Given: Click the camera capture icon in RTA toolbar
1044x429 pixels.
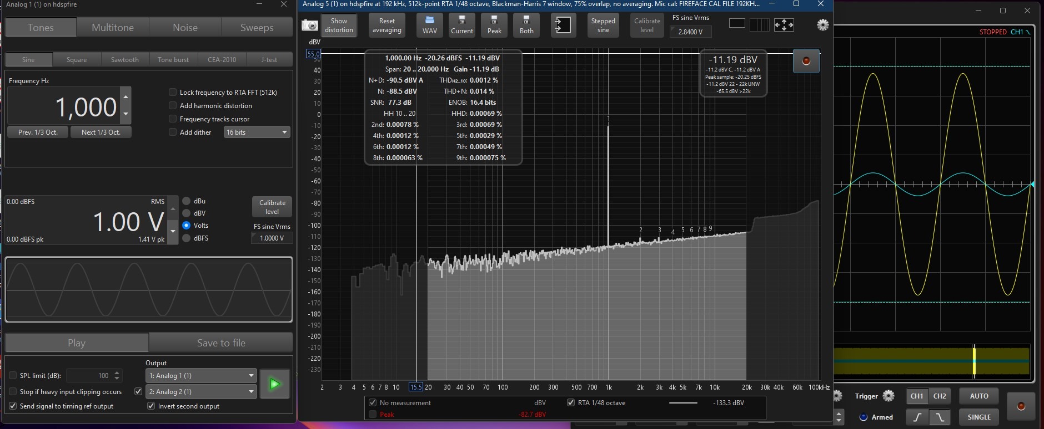Looking at the screenshot, I should (x=309, y=25).
